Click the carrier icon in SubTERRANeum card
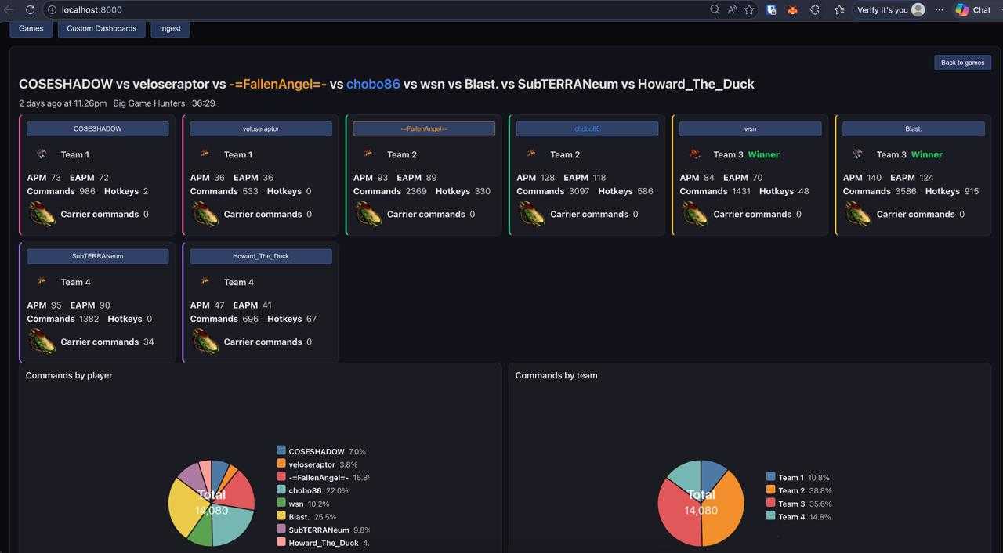The image size is (1003, 553). 42,342
